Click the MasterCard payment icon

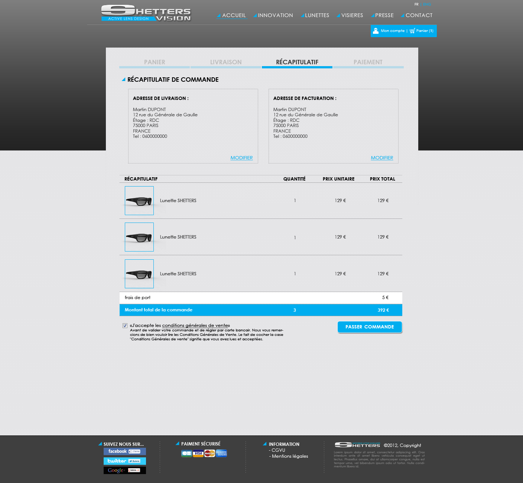(x=209, y=453)
